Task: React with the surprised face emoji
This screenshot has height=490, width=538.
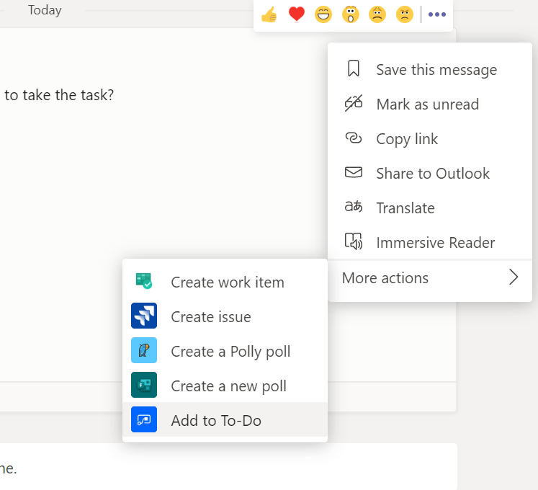Action: (x=351, y=14)
